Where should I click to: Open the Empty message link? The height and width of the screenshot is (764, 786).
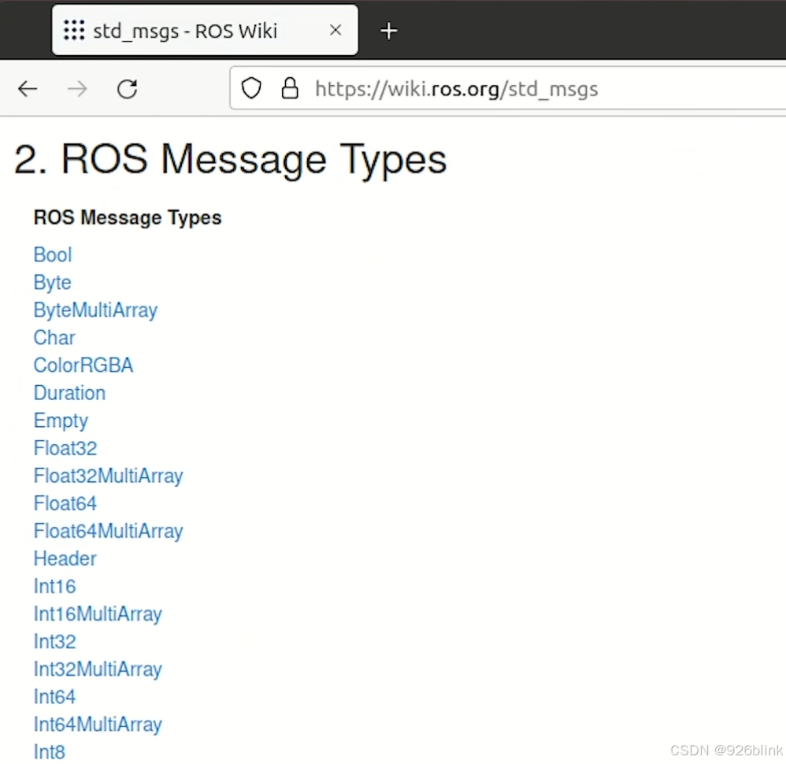coord(61,421)
